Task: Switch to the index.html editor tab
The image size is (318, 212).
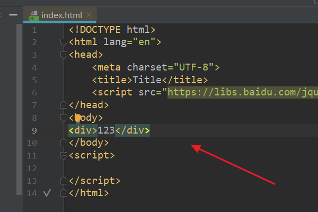Action: pyautogui.click(x=60, y=15)
